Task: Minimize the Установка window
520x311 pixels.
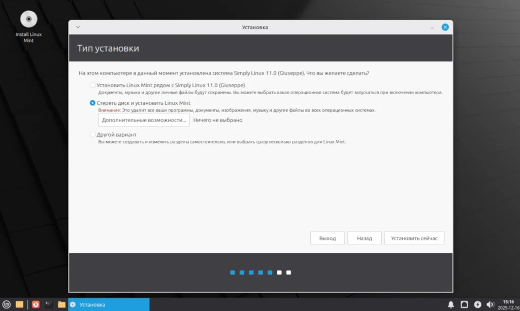Action: coord(432,27)
